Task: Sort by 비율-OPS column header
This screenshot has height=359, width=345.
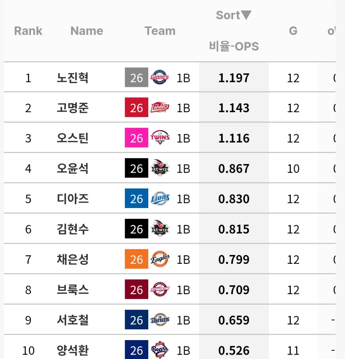Action: pos(234,46)
